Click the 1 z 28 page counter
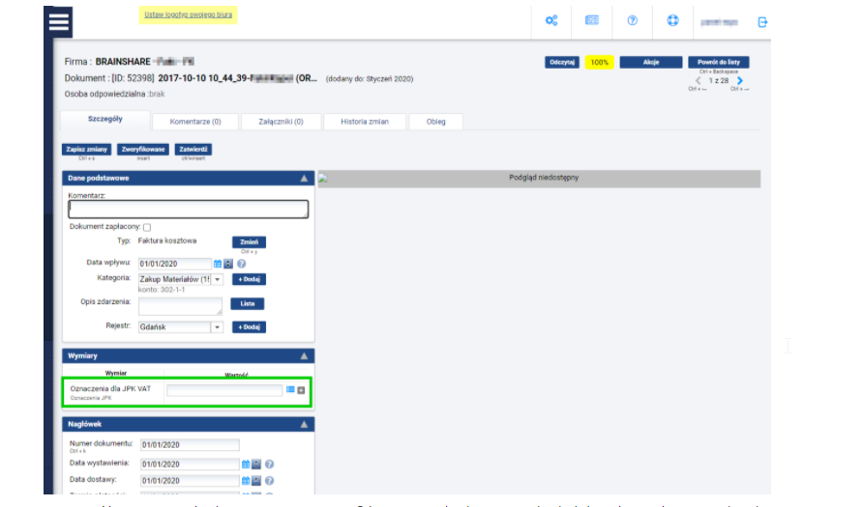 click(x=719, y=81)
